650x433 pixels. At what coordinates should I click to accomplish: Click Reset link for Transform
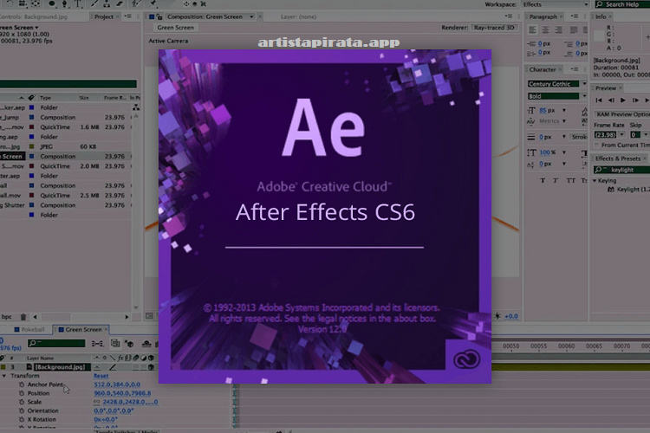pos(101,376)
